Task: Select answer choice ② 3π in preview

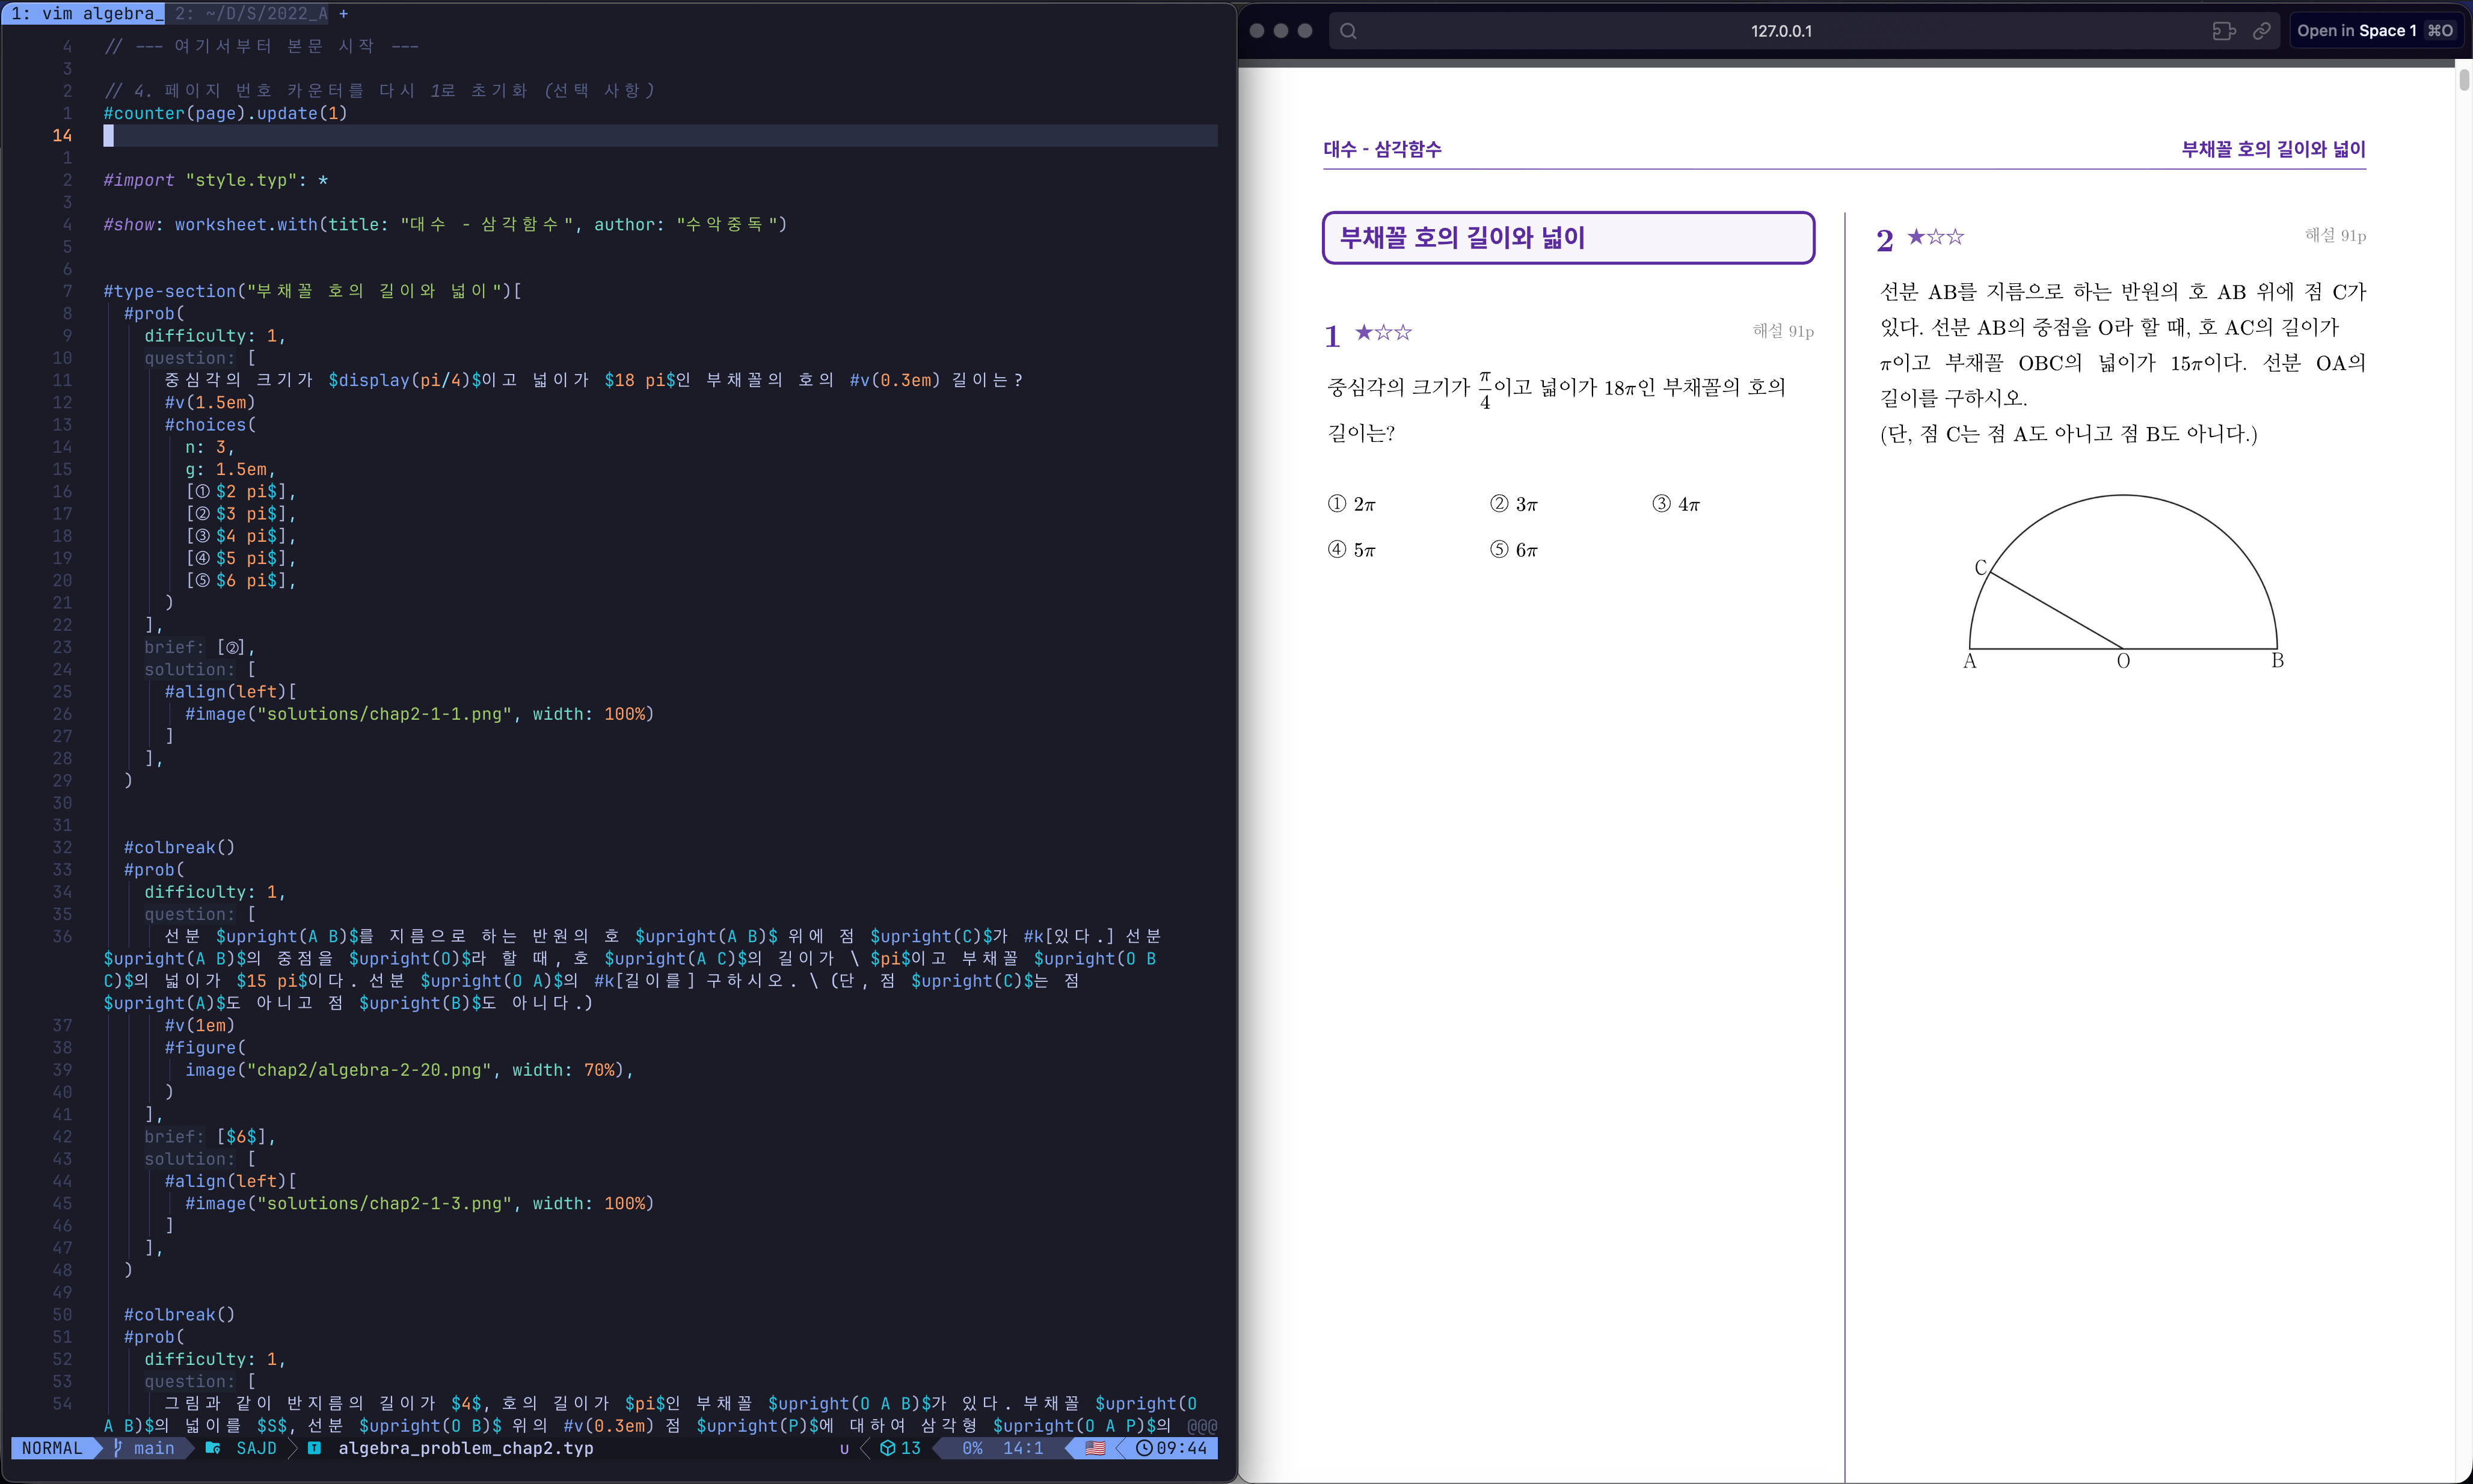Action: pos(1514,504)
